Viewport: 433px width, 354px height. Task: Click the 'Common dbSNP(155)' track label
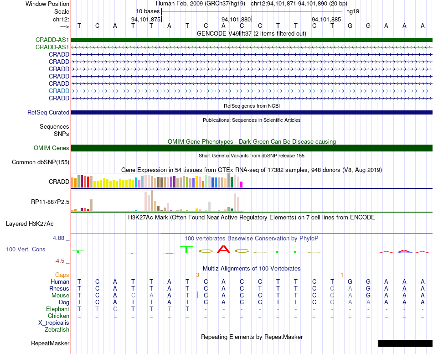[x=40, y=162]
